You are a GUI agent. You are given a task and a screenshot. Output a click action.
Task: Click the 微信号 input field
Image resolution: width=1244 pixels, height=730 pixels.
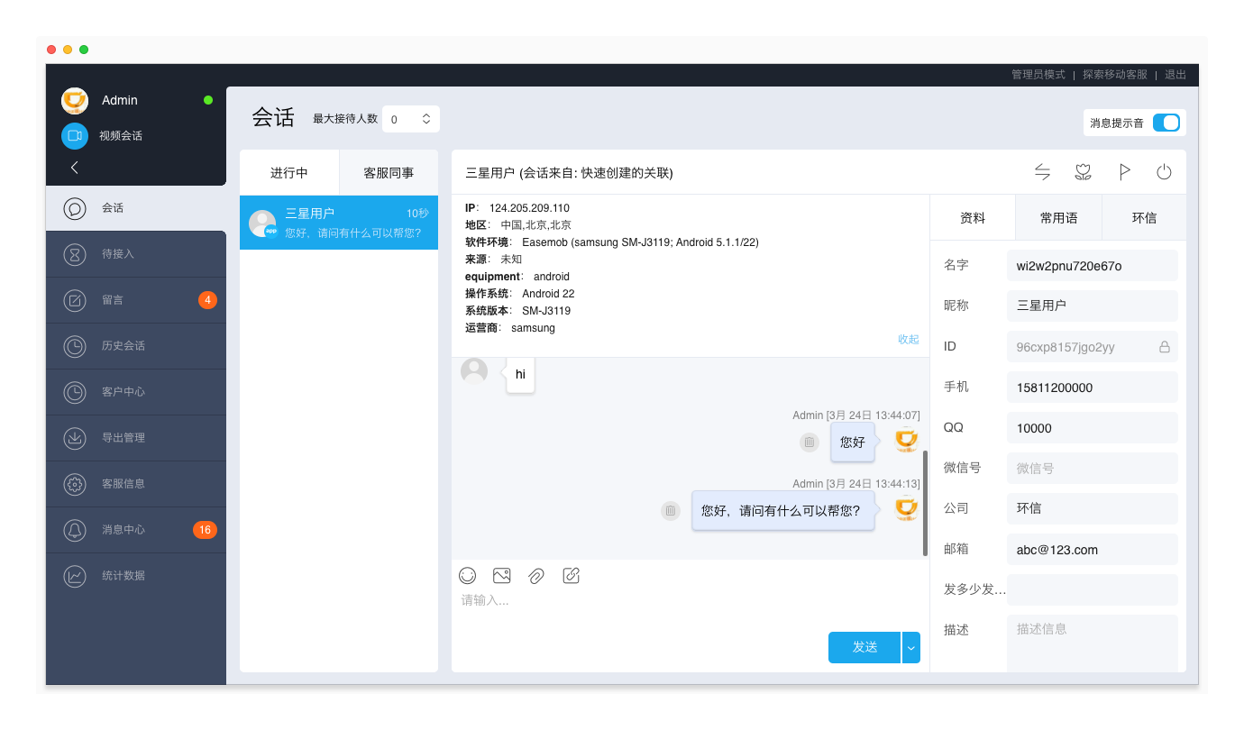1092,469
